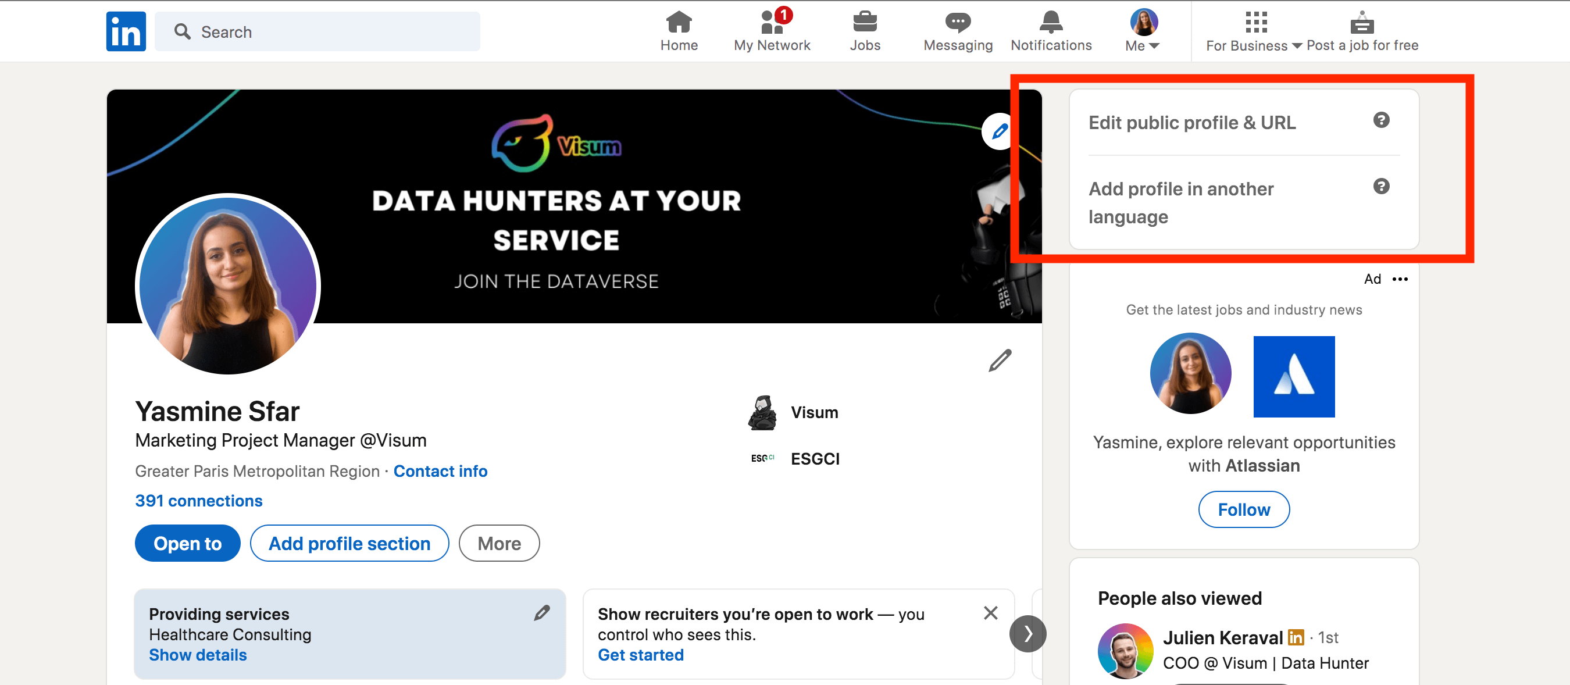The image size is (1570, 685).
Task: Click the Visum company logo icon
Action: click(762, 413)
